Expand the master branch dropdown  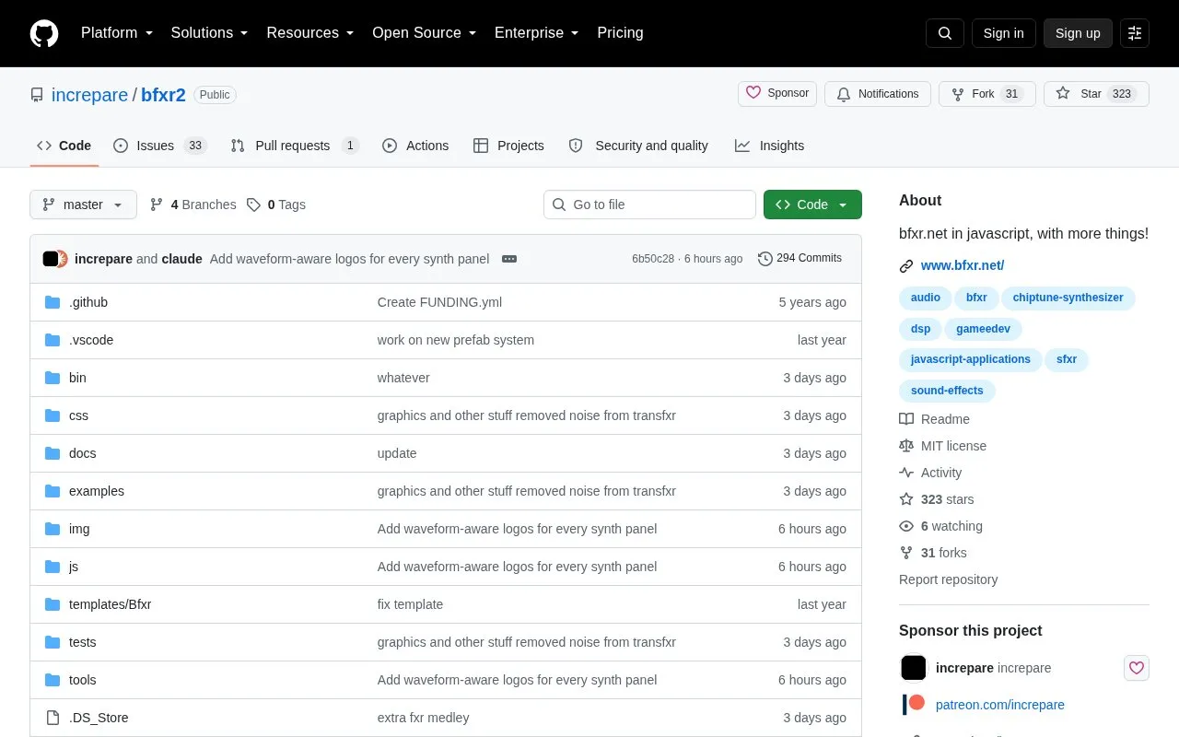point(83,205)
